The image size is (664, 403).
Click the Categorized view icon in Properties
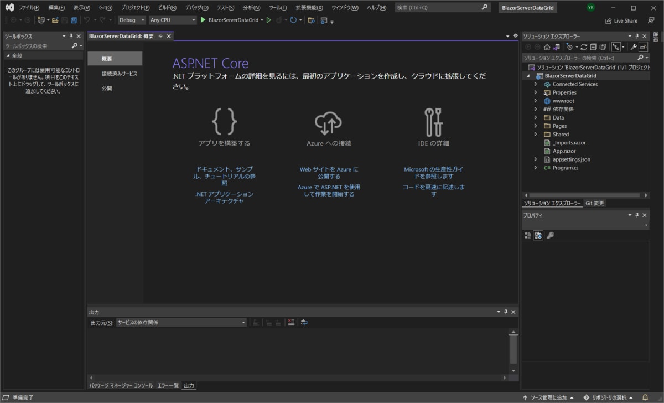tap(528, 235)
